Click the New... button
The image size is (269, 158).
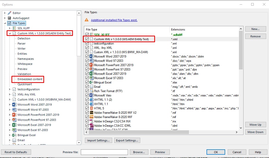tap(255, 29)
